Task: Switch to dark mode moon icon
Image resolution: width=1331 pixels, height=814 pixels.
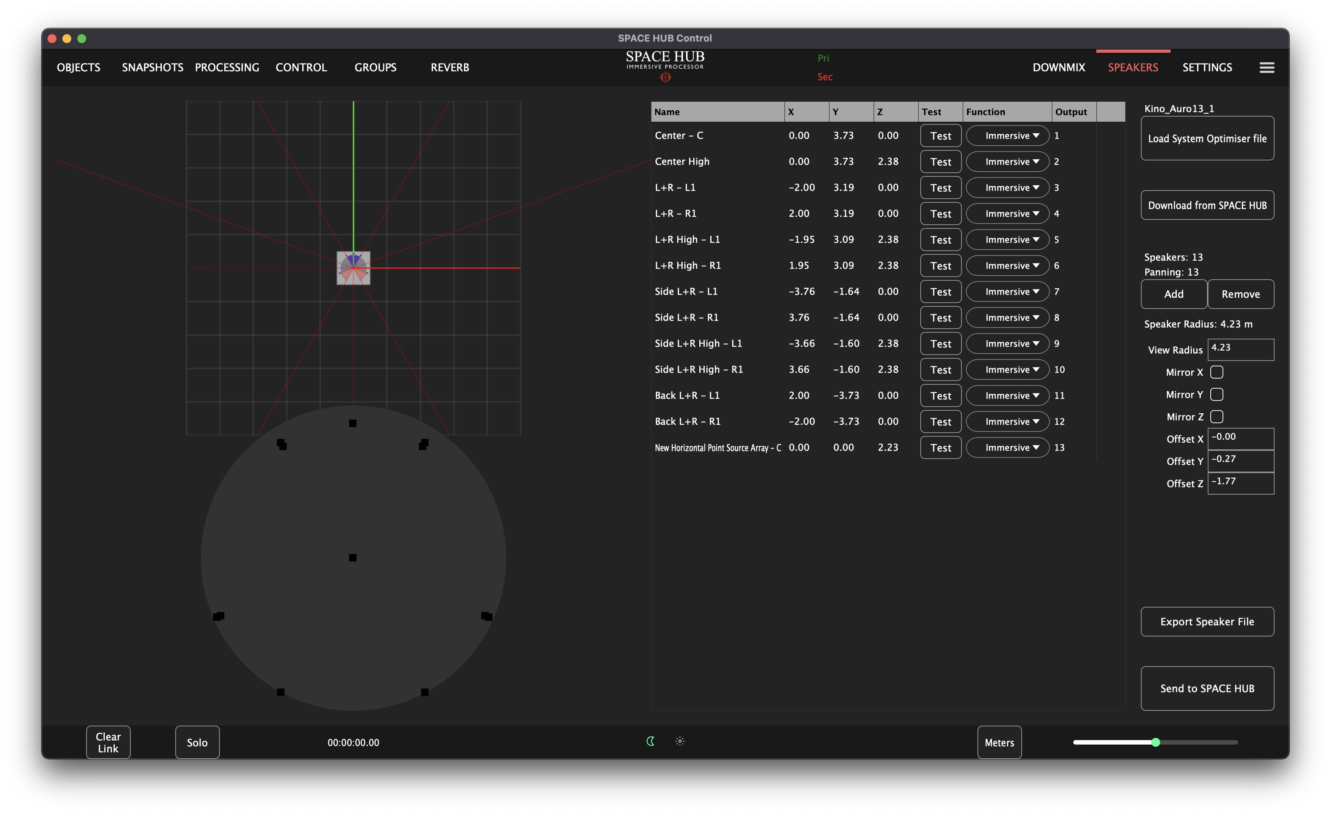Action: (651, 741)
